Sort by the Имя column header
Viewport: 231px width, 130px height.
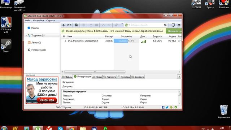(x=70, y=36)
